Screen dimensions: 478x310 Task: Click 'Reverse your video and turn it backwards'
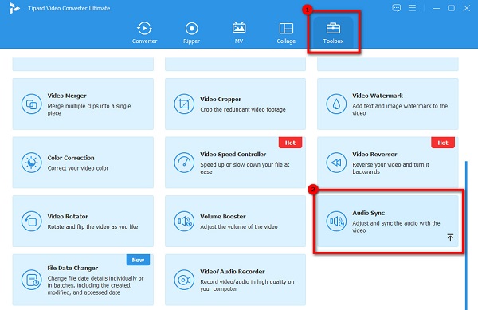[x=390, y=168]
